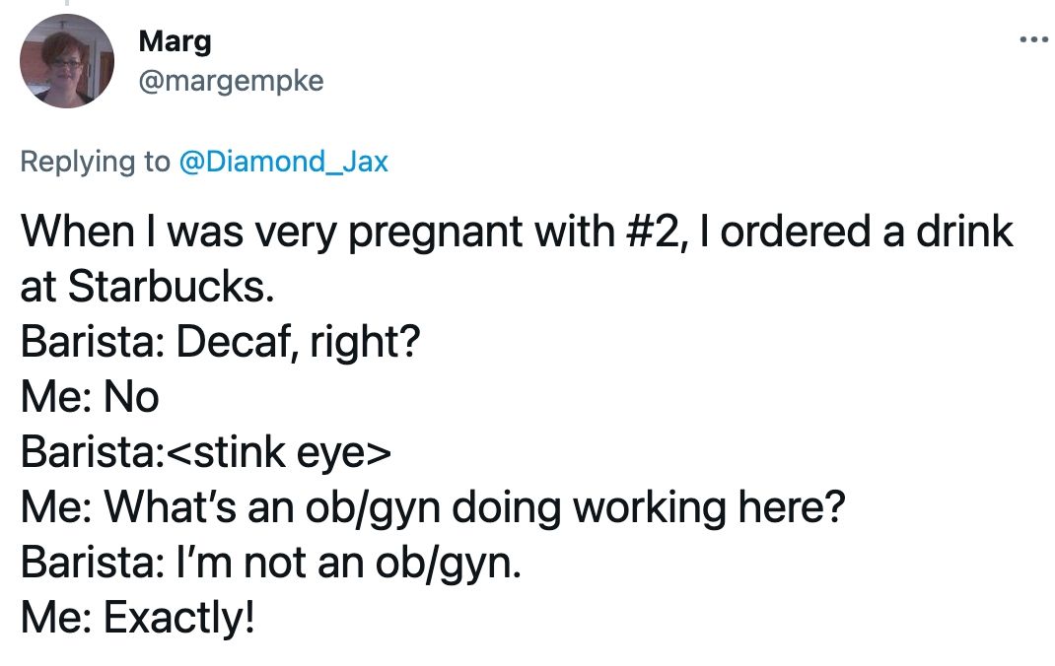Open Marg's profile picture
This screenshot has height=666, width=1055.
point(67,61)
